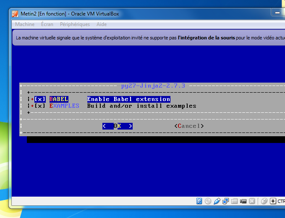This screenshot has height=218, width=285.
Task: Click the network adapters status icon
Action: (x=225, y=201)
